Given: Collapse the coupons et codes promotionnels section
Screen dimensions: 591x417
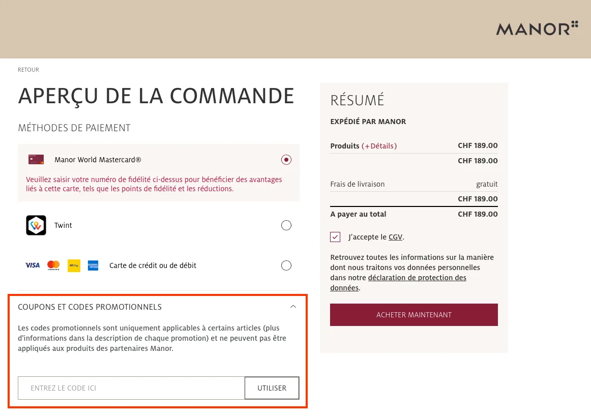Looking at the screenshot, I should click(293, 307).
